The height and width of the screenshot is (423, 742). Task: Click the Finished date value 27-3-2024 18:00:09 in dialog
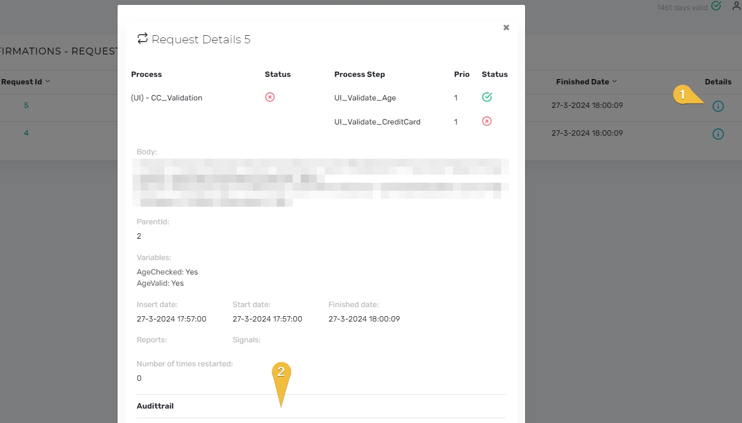point(364,319)
